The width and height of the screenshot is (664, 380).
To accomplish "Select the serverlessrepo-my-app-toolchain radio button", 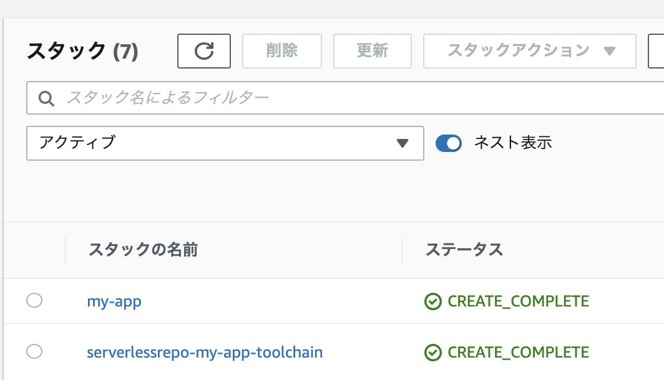I will [x=35, y=351].
